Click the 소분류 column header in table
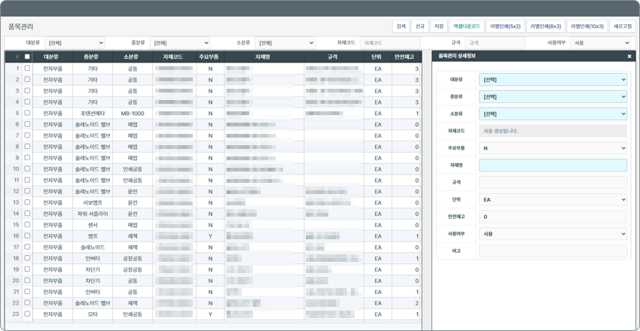 tap(133, 57)
